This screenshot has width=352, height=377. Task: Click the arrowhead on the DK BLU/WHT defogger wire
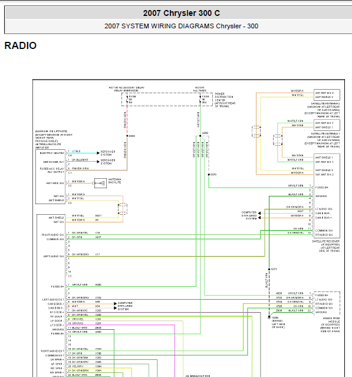98,162
